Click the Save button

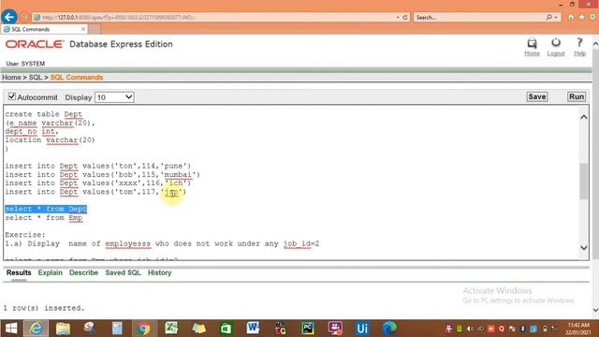pos(536,96)
